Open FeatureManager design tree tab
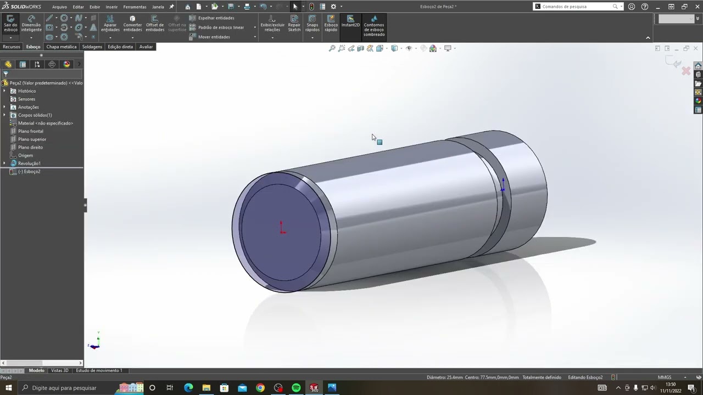The height and width of the screenshot is (395, 703). [8, 64]
